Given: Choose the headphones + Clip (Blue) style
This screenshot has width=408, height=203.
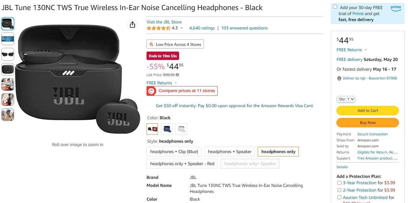Looking at the screenshot, I should coord(174,152).
